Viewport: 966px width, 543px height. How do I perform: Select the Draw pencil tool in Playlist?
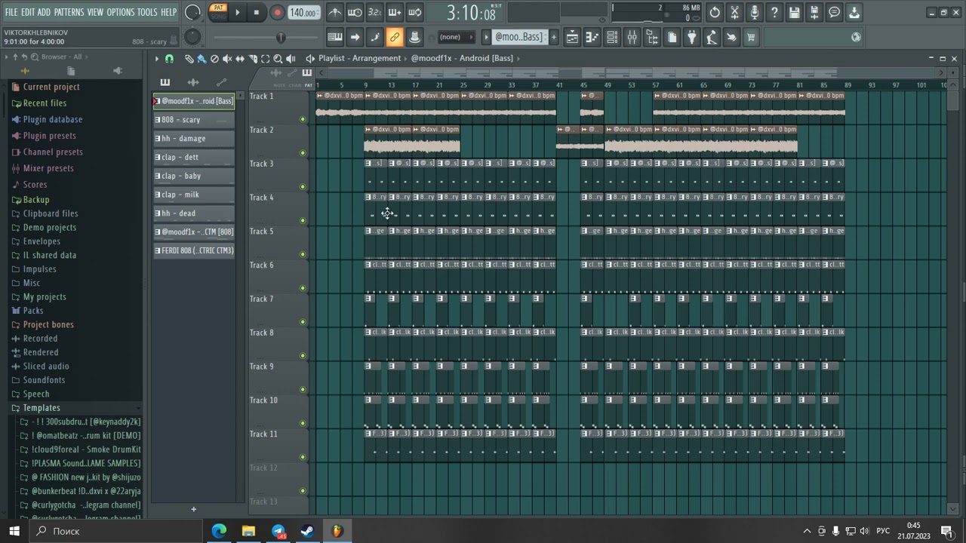tap(189, 59)
